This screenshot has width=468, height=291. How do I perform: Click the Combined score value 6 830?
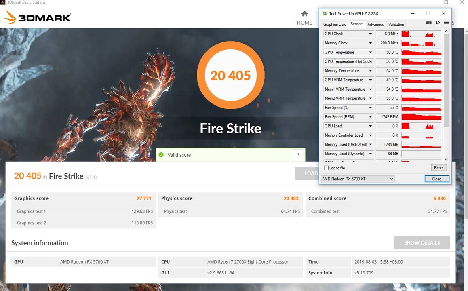point(439,198)
